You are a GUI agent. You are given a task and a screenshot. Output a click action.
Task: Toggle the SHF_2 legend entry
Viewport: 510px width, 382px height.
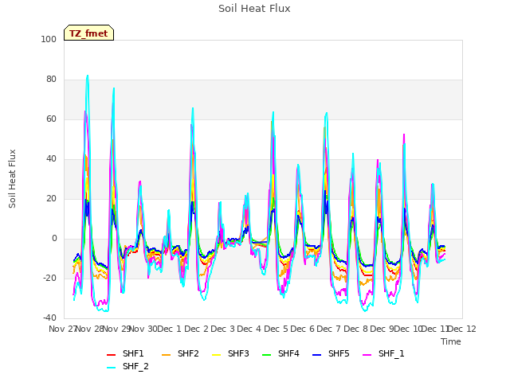pyautogui.click(x=127, y=367)
